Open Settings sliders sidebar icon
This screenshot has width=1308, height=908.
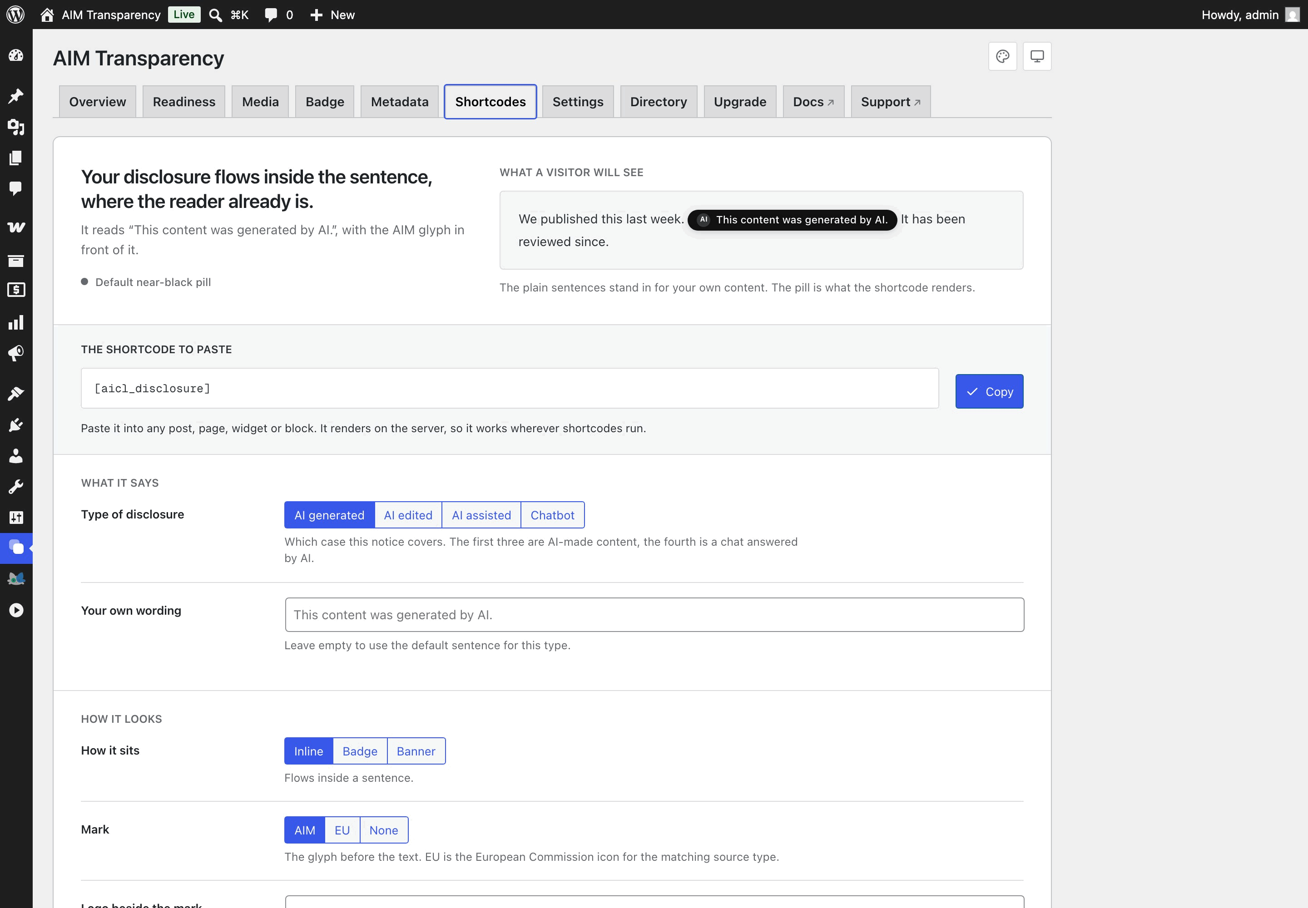[x=16, y=517]
